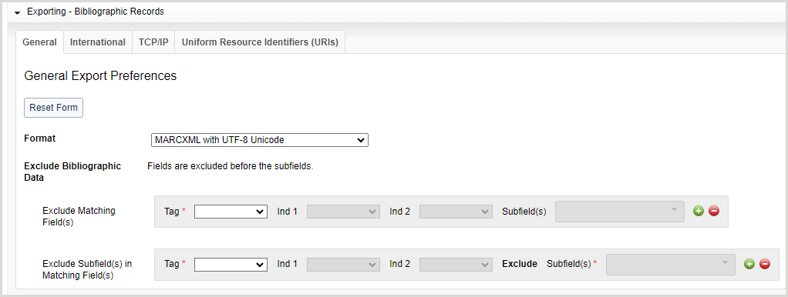The width and height of the screenshot is (788, 297).
Task: Open Subfield(s) selector in Exclude Matching Field(s)
Action: tap(620, 212)
